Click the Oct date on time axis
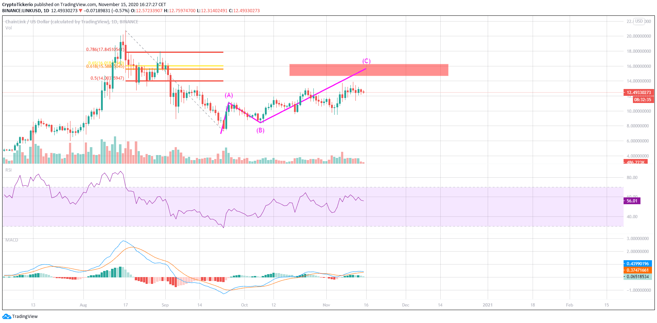The height and width of the screenshot is (323, 657). click(244, 305)
